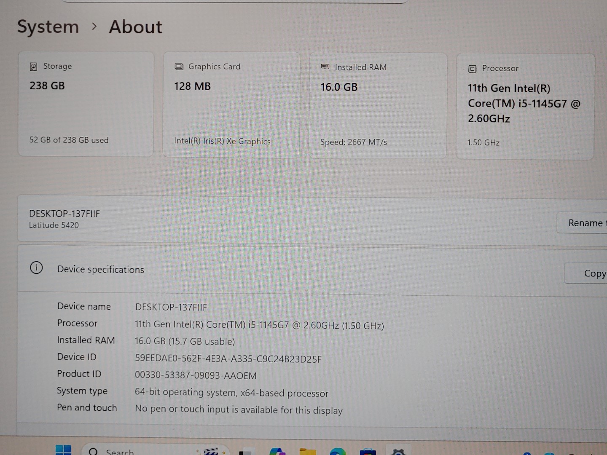607x455 pixels.
Task: Select the About breadcrumb label
Action: 135,27
